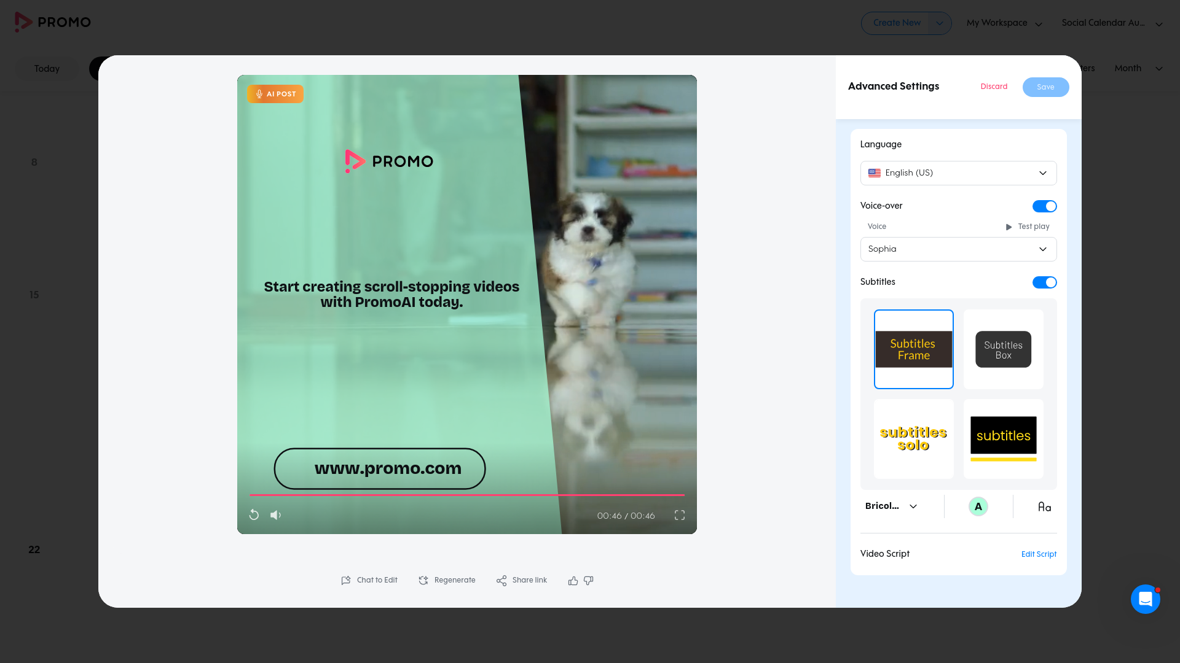Click calendar day 22
Image resolution: width=1180 pixels, height=663 pixels.
tap(34, 550)
